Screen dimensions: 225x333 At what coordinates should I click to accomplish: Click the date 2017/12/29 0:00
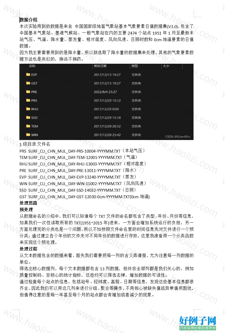pos(106,109)
